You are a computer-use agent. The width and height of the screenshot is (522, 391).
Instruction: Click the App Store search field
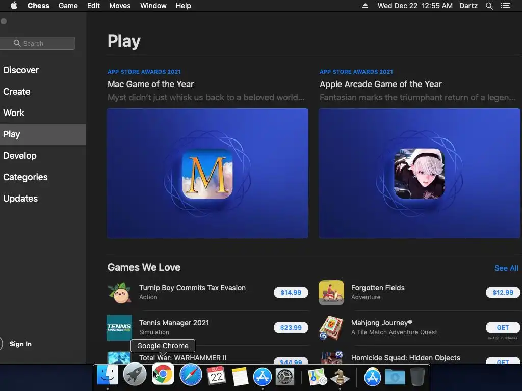point(37,43)
